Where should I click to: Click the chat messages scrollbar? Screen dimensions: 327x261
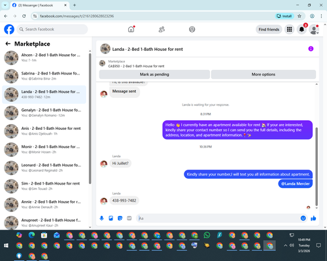point(317,166)
